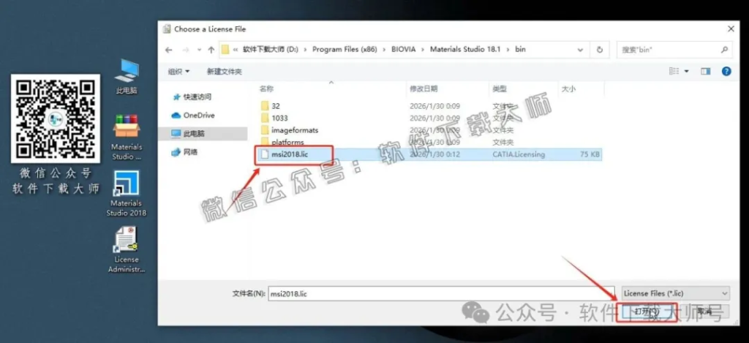Screen dimensions: 749x343
Task: Click the bin breadcrumb segment
Action: click(x=520, y=50)
